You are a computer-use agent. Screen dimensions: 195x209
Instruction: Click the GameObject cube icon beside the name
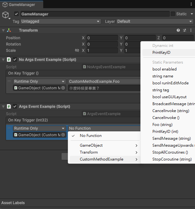click(x=6, y=15)
